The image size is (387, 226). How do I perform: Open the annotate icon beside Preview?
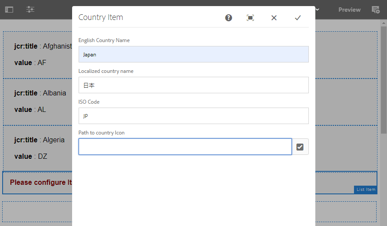[x=376, y=10]
